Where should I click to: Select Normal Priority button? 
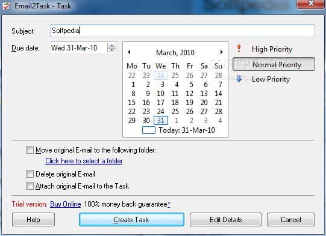pyautogui.click(x=274, y=64)
